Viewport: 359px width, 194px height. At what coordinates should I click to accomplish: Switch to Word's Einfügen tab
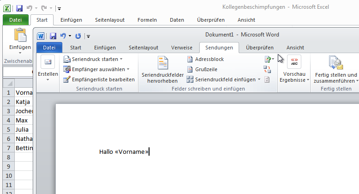pos(105,48)
